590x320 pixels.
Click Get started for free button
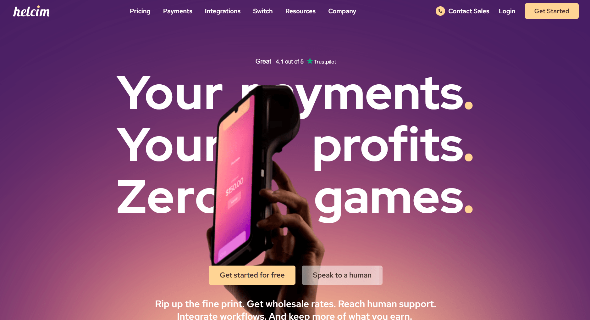[x=252, y=275]
